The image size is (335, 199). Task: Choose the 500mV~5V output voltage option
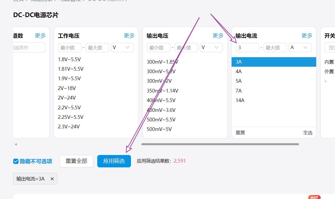159,129
